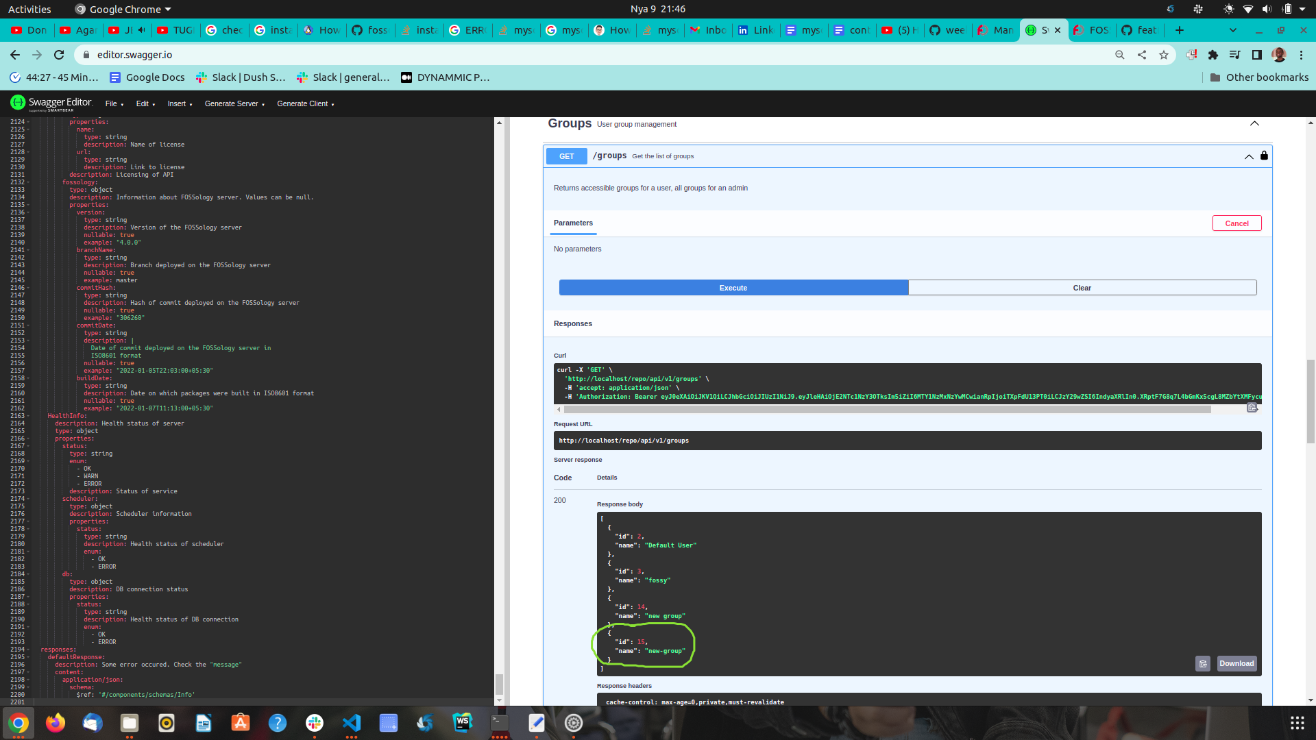Switch to the LinkedIn tab
This screenshot has height=740, width=1316.
(756, 30)
